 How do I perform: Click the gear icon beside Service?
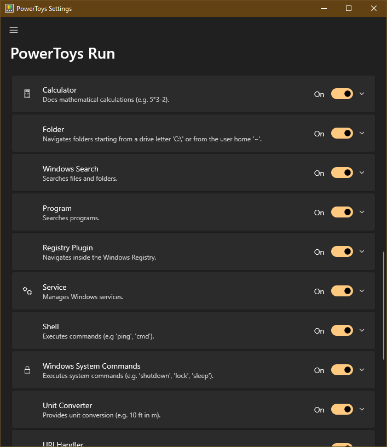tap(27, 290)
